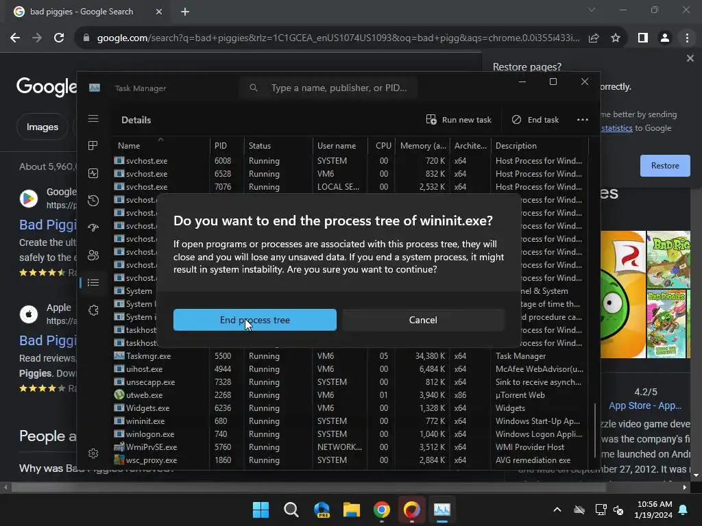Image resolution: width=702 pixels, height=526 pixels.
Task: Select utweb.exe process row
Action: point(350,395)
